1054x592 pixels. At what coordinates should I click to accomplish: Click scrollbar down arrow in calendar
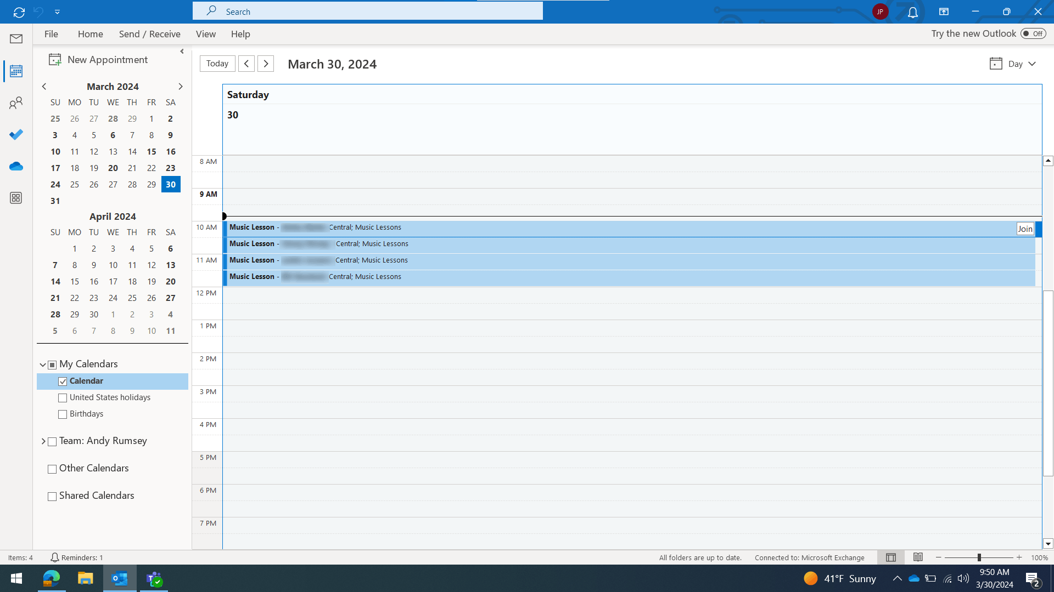[x=1048, y=544]
